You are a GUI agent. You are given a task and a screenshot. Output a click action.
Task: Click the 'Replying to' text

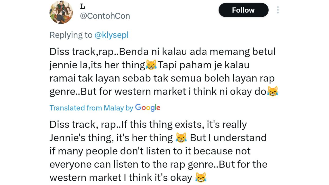[71, 35]
